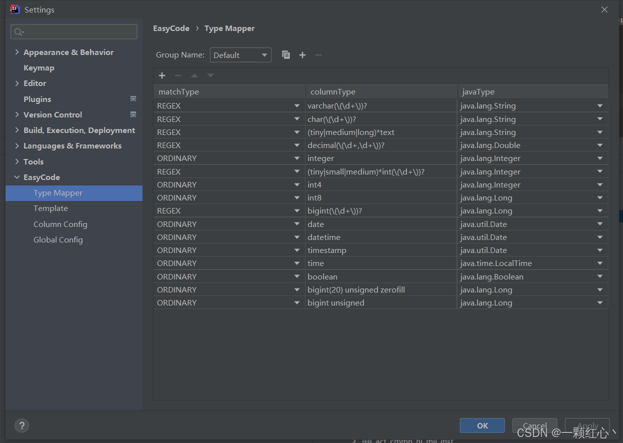Click the Cancel button
Screen dimensions: 623x443
coord(535,425)
